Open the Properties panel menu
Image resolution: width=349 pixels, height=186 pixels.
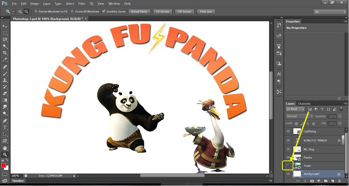point(345,22)
